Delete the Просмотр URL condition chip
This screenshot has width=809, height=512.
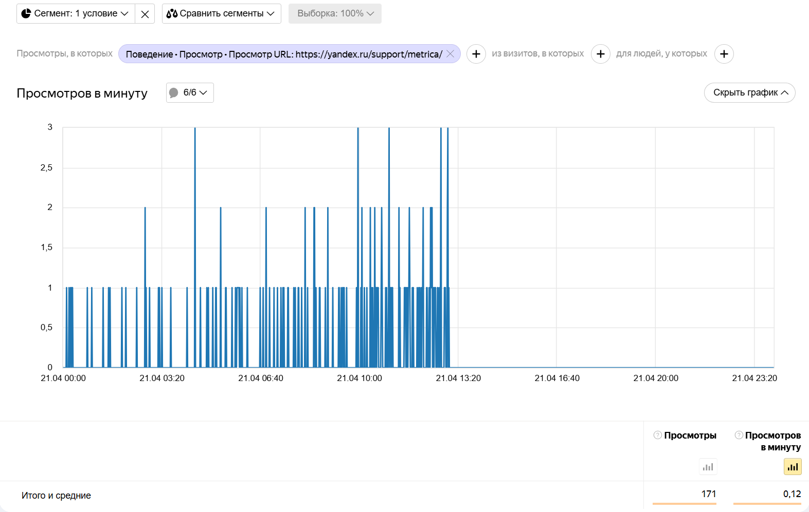click(x=451, y=54)
